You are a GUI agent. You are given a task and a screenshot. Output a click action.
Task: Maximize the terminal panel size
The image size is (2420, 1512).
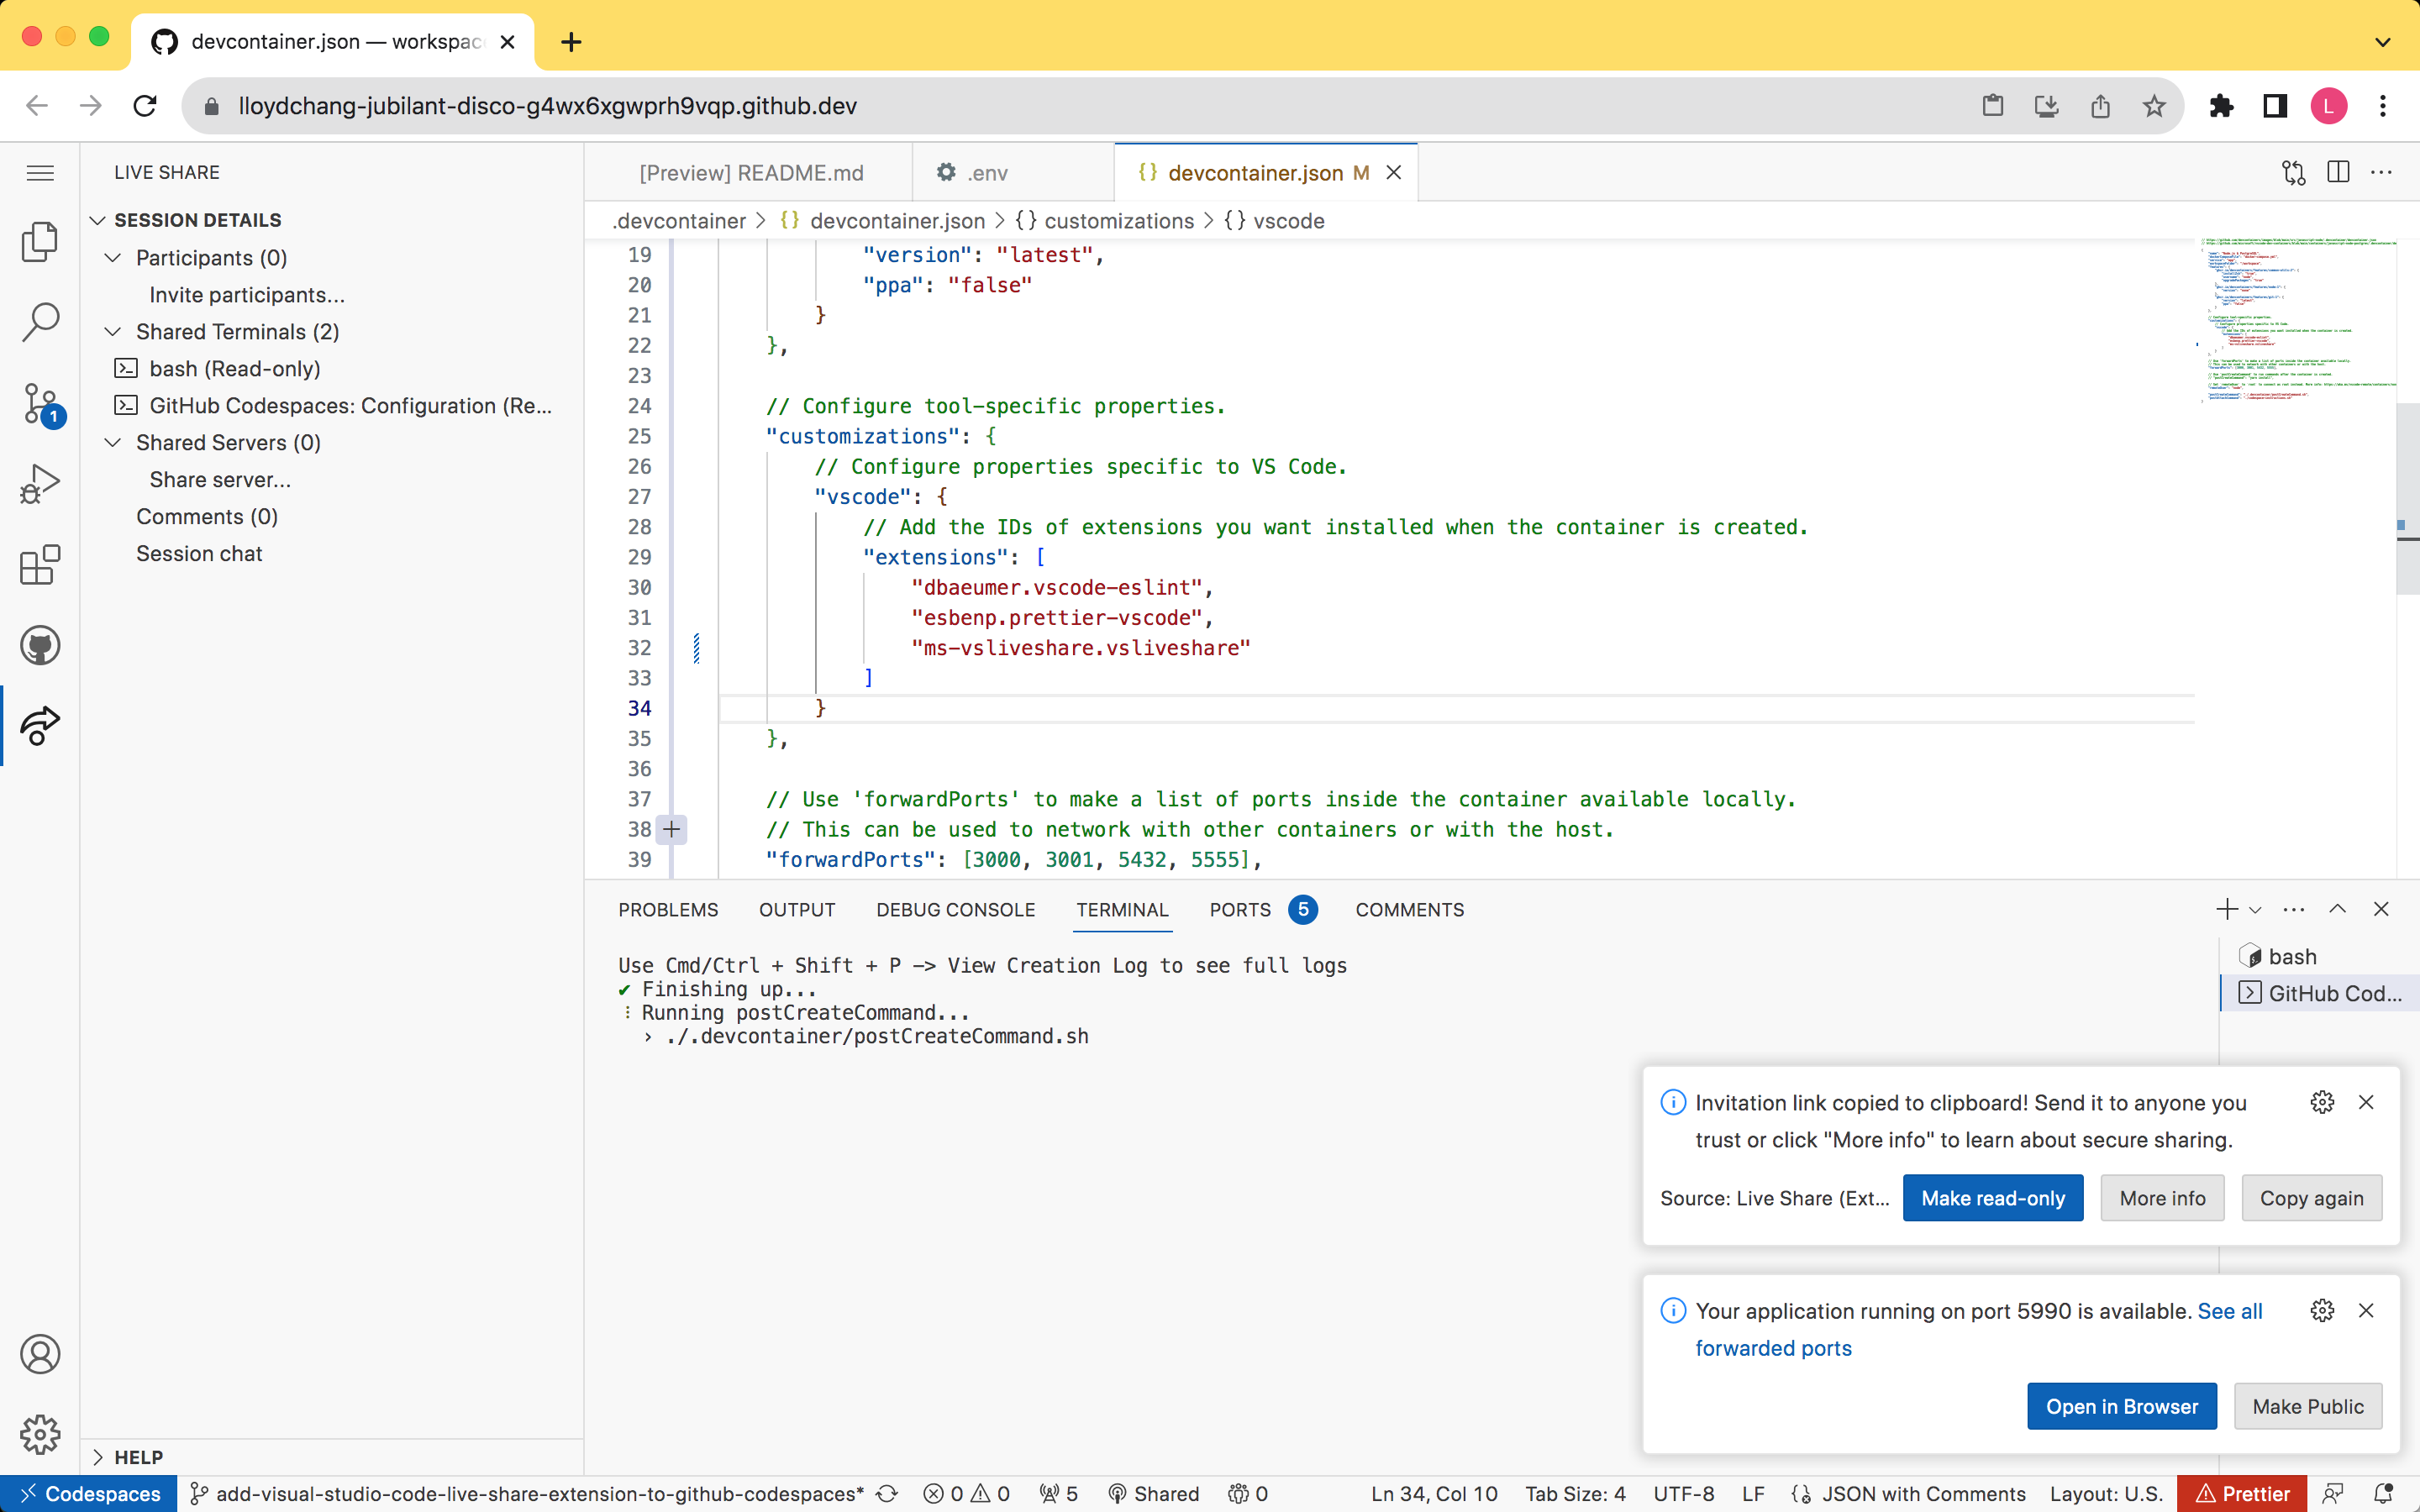pyautogui.click(x=2337, y=909)
